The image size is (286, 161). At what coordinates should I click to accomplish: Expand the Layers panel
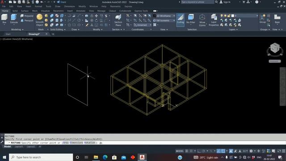pos(233,30)
